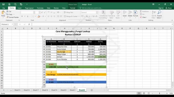Open Cell Styles gallery
Viewport: 174px width, 97px height.
point(118,15)
